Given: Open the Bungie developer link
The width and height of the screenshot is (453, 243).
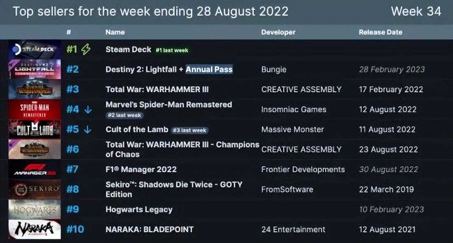Looking at the screenshot, I should click(x=273, y=70).
